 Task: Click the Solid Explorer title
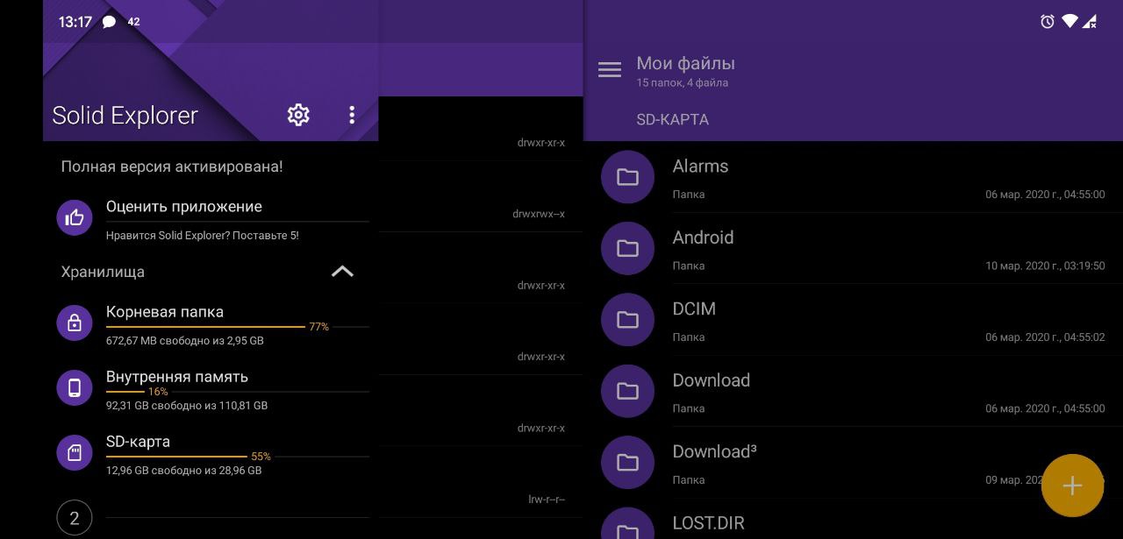coord(125,116)
